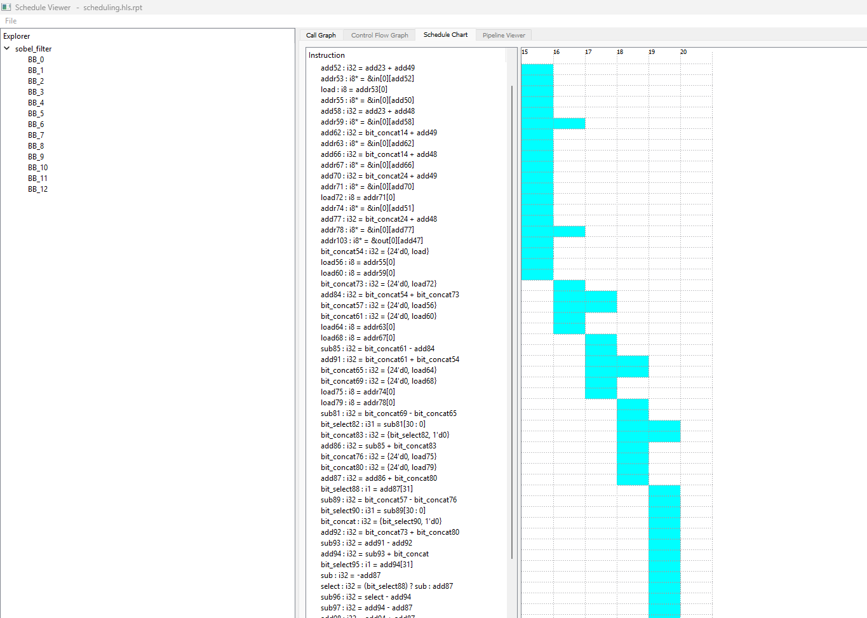
Task: Click cycle 17 header in the chart
Action: point(588,52)
